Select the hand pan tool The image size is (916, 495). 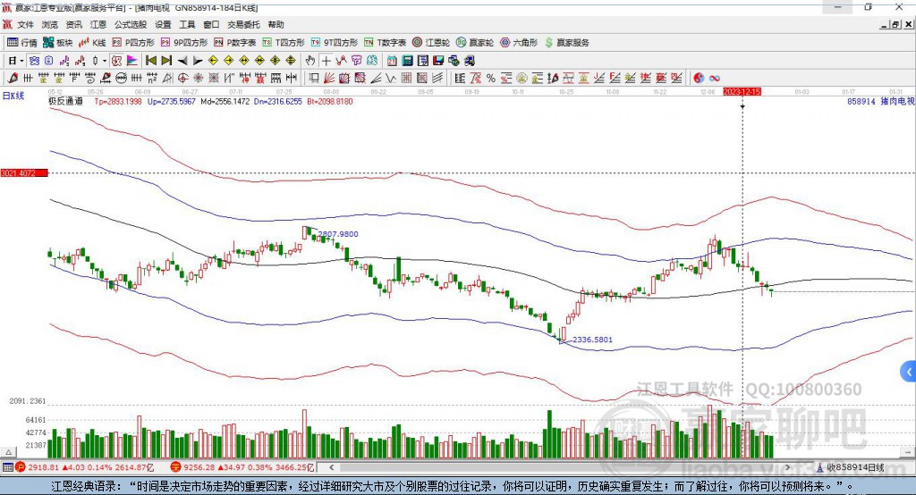pyautogui.click(x=310, y=61)
